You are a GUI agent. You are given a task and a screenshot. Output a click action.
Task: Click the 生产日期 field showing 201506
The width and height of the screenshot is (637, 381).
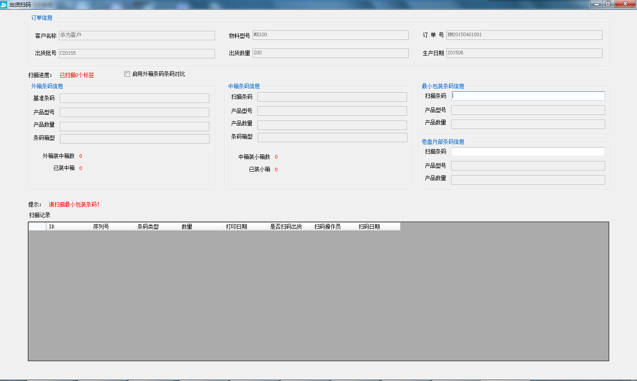524,53
